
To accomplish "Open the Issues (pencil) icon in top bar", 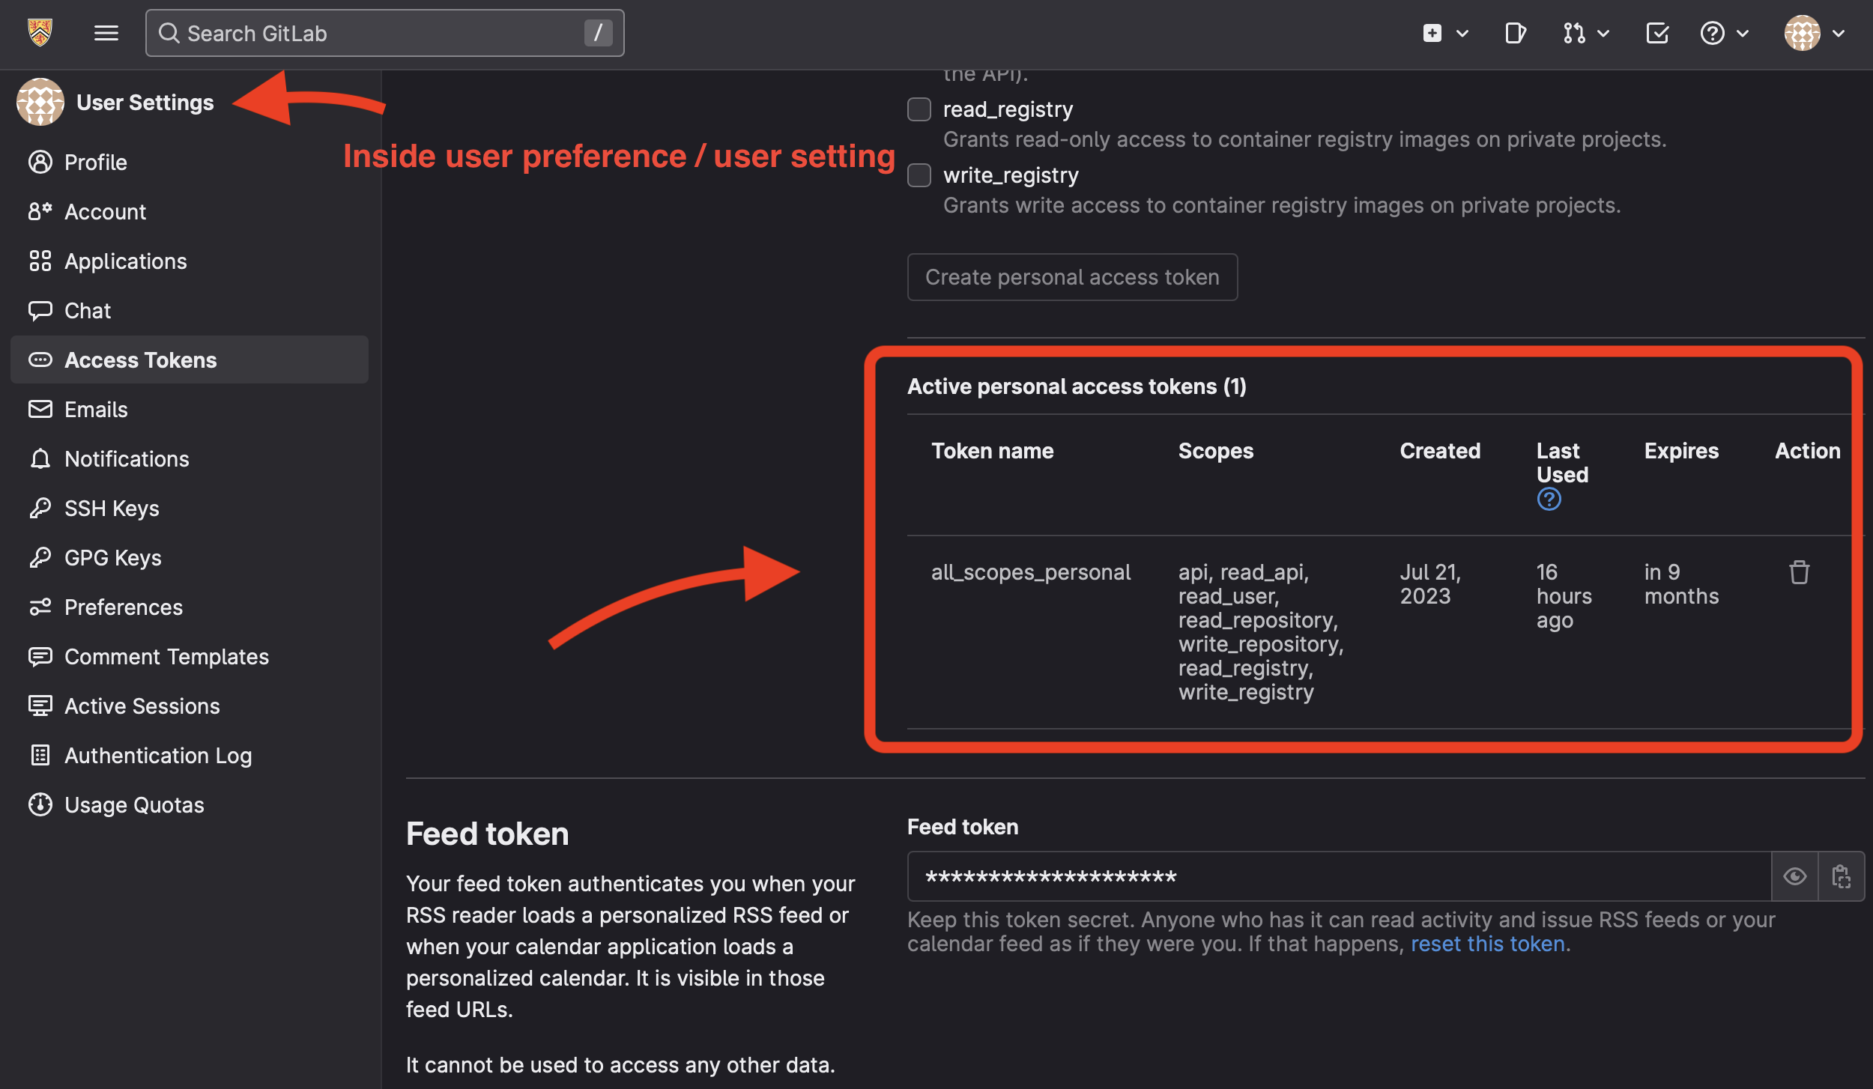I will tap(1515, 33).
